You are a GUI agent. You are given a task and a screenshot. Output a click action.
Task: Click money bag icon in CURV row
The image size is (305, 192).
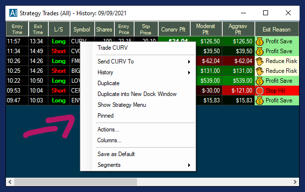tap(260, 41)
